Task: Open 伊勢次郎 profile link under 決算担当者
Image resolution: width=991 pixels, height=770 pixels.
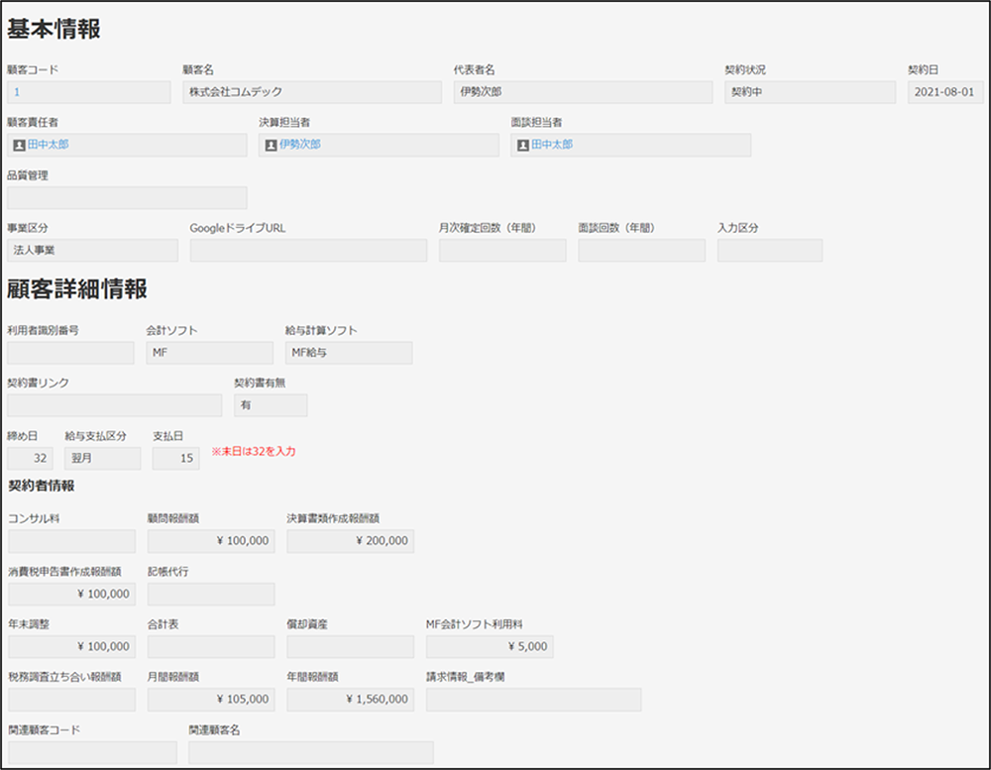Action: click(x=300, y=145)
